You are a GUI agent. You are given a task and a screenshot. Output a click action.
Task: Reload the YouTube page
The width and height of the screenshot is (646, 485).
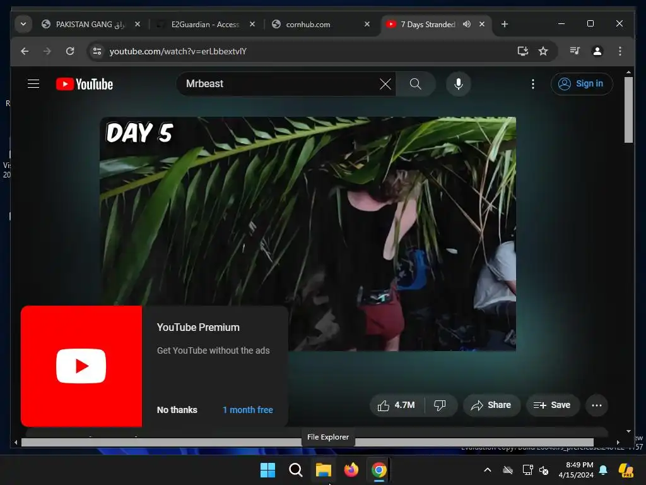point(70,51)
